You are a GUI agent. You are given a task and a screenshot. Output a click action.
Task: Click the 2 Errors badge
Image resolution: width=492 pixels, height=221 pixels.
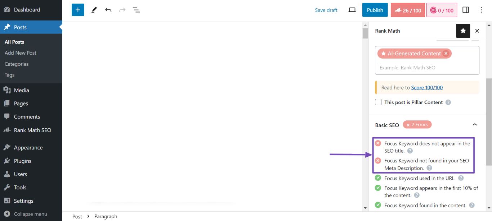[x=417, y=125]
